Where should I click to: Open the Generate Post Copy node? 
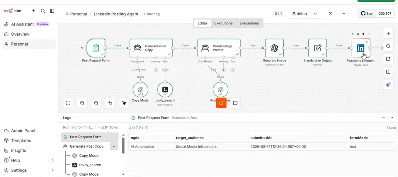point(151,48)
